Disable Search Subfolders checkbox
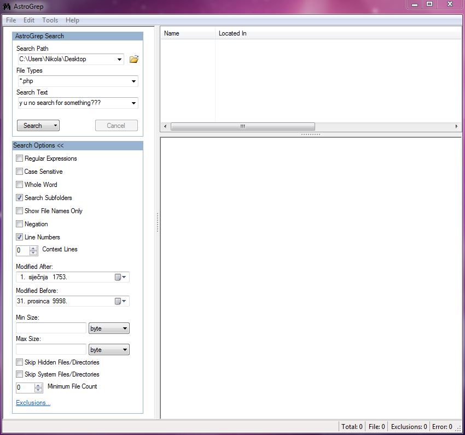This screenshot has width=465, height=435. pyautogui.click(x=19, y=197)
